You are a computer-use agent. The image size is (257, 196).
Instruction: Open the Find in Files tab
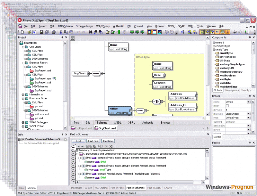pyautogui.click(x=117, y=188)
